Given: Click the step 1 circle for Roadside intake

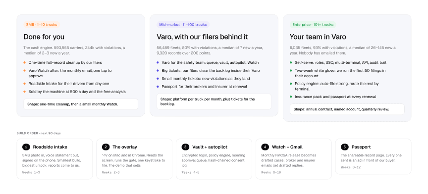Looking at the screenshot, I should tap(26, 147).
